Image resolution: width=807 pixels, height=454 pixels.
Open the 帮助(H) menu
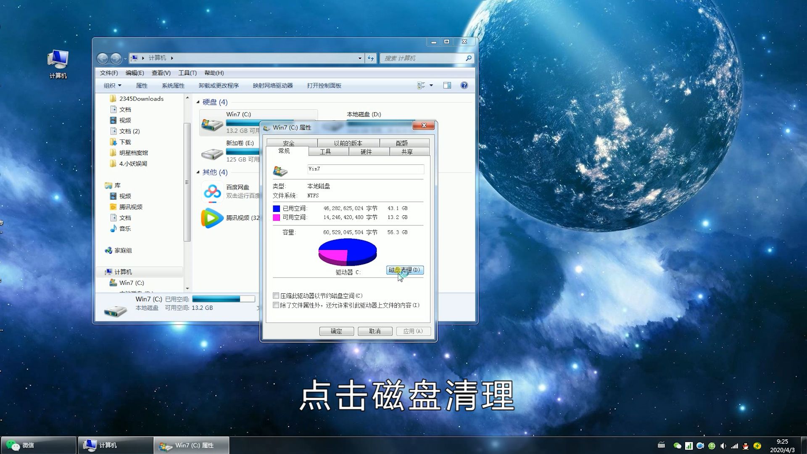click(x=214, y=73)
